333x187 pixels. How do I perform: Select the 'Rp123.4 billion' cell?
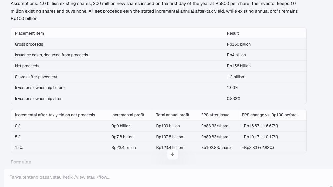point(169,148)
